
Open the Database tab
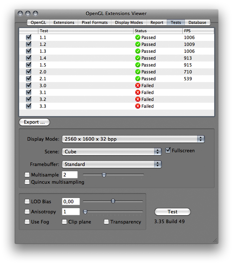click(x=197, y=22)
